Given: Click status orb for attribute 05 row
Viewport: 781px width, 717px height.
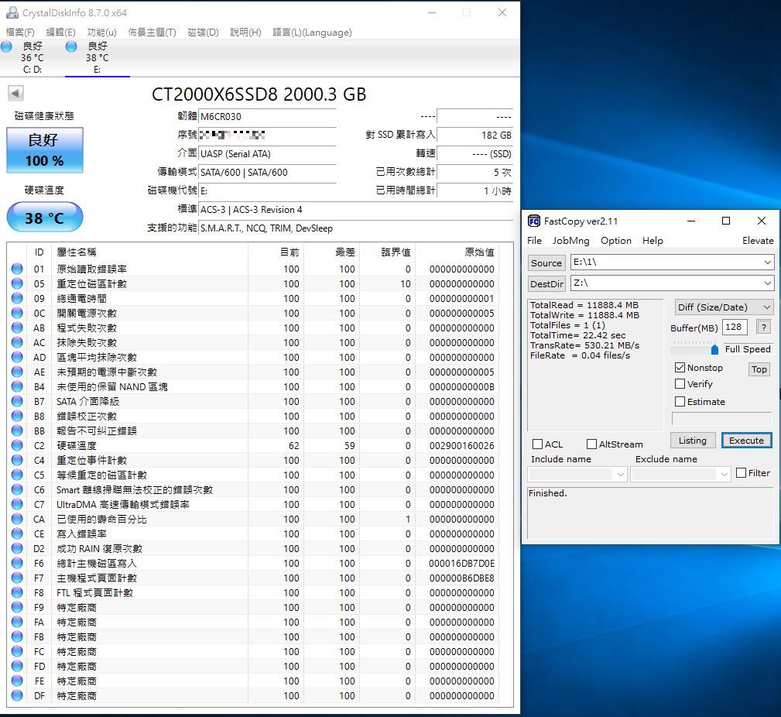Looking at the screenshot, I should [17, 283].
